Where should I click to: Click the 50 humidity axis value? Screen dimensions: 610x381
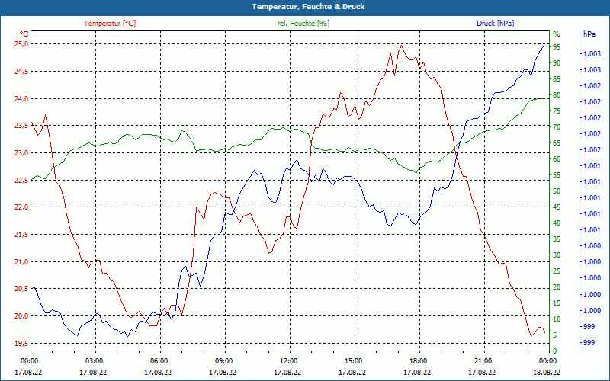click(x=557, y=191)
